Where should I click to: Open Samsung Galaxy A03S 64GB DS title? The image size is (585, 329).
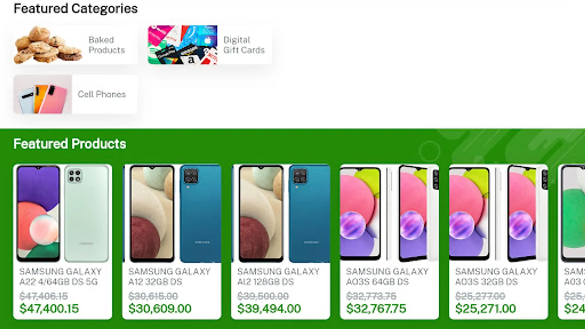pyautogui.click(x=387, y=276)
